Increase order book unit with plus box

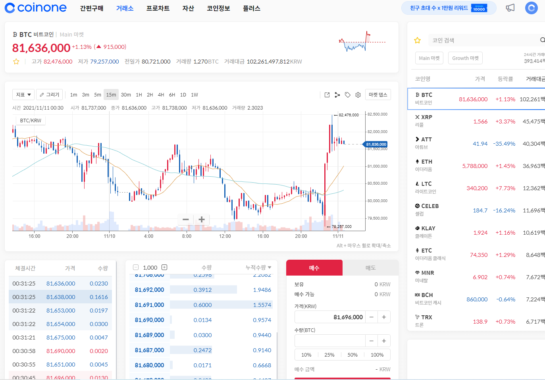[164, 267]
